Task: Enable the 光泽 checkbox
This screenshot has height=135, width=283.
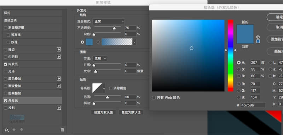Action: [x=5, y=71]
